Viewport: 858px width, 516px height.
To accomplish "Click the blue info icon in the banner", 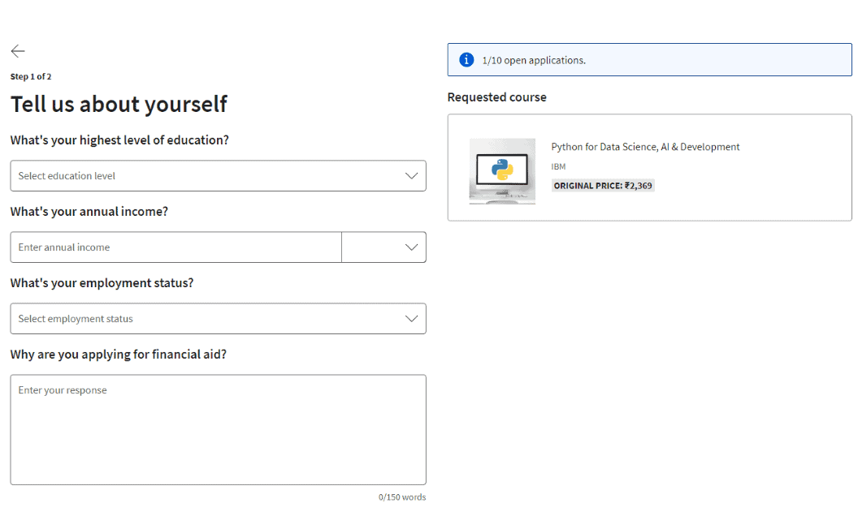I will click(466, 59).
